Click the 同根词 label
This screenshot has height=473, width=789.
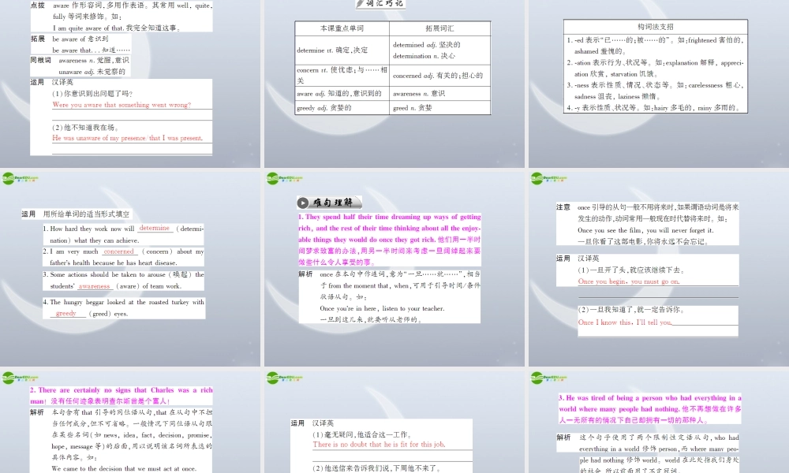tap(40, 61)
